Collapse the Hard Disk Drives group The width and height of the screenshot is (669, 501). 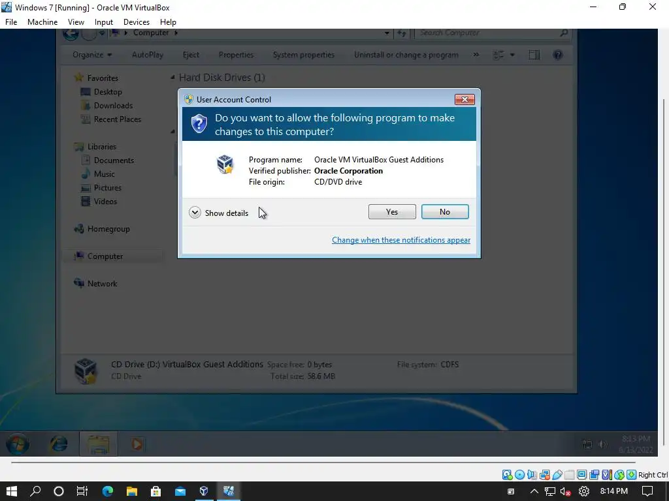coord(172,78)
